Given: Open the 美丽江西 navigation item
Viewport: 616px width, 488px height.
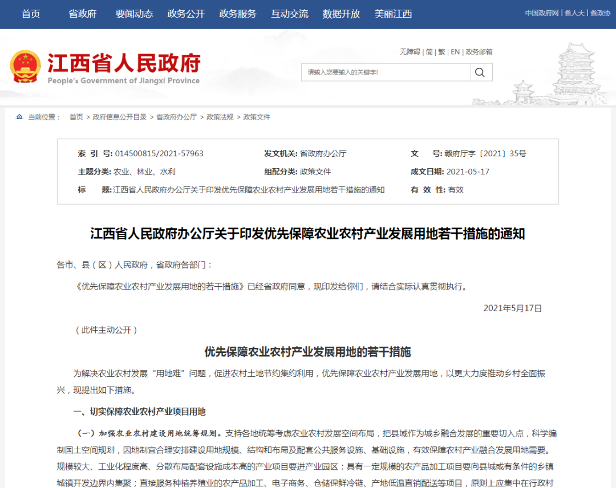Looking at the screenshot, I should click(x=393, y=14).
